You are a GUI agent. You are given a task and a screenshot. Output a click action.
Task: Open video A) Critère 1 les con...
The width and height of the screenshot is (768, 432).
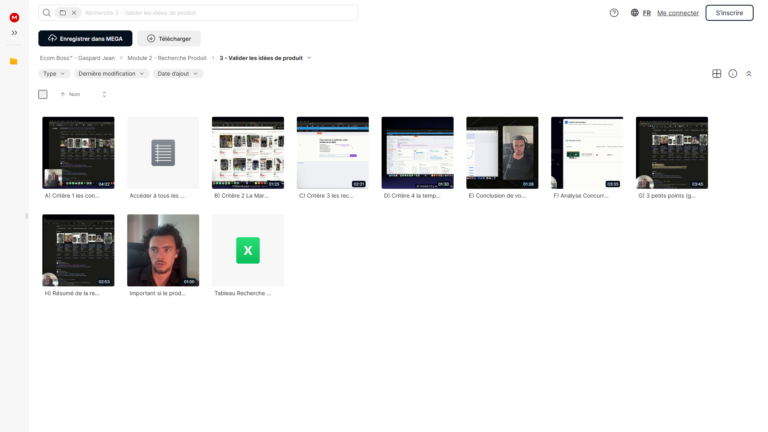point(78,158)
